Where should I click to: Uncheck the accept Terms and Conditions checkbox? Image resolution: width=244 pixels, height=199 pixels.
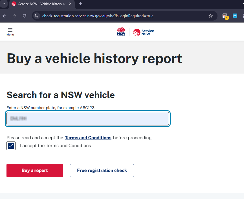pos(11,146)
